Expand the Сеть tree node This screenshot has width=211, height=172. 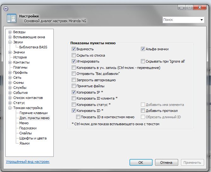10,77
